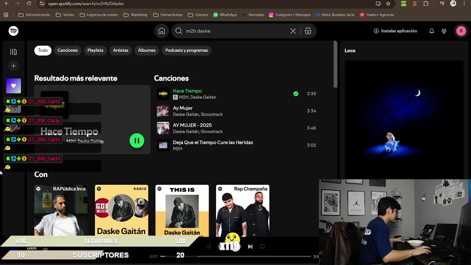
Task: Click the results vertical scrollbar
Action: [x=335, y=65]
